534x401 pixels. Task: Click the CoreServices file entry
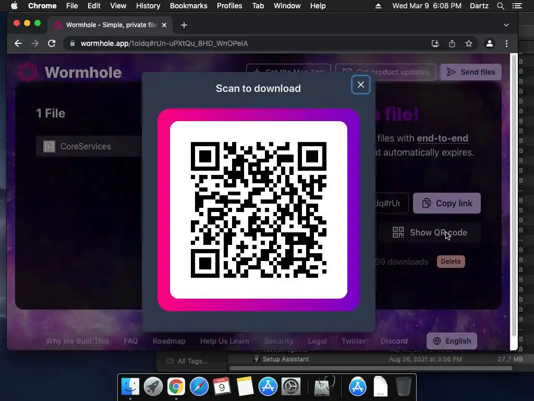(x=89, y=146)
